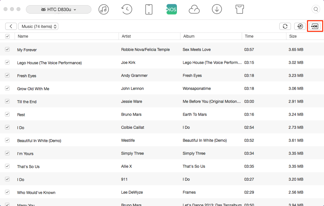Click artist Colbie Caillat
This screenshot has height=206, width=324.
[x=133, y=127]
